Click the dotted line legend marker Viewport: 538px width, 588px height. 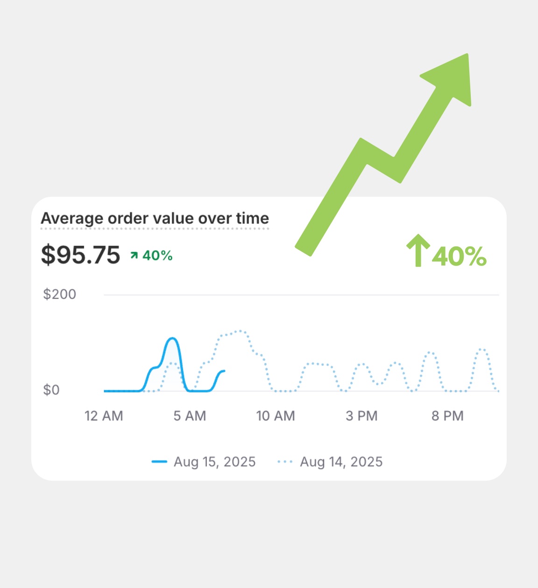pos(285,462)
